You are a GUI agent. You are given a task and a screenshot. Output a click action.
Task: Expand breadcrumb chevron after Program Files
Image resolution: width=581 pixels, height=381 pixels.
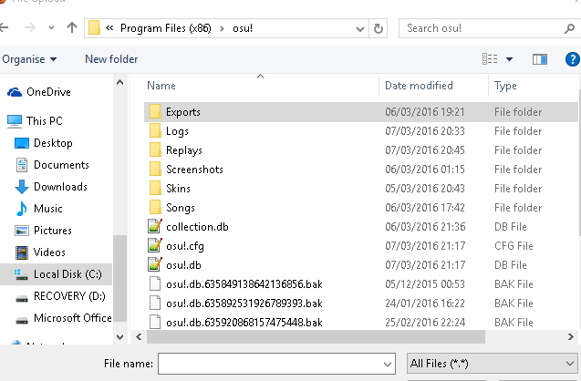pyautogui.click(x=222, y=28)
